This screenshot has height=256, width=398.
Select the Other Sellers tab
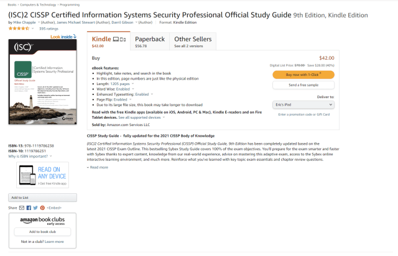tap(192, 42)
